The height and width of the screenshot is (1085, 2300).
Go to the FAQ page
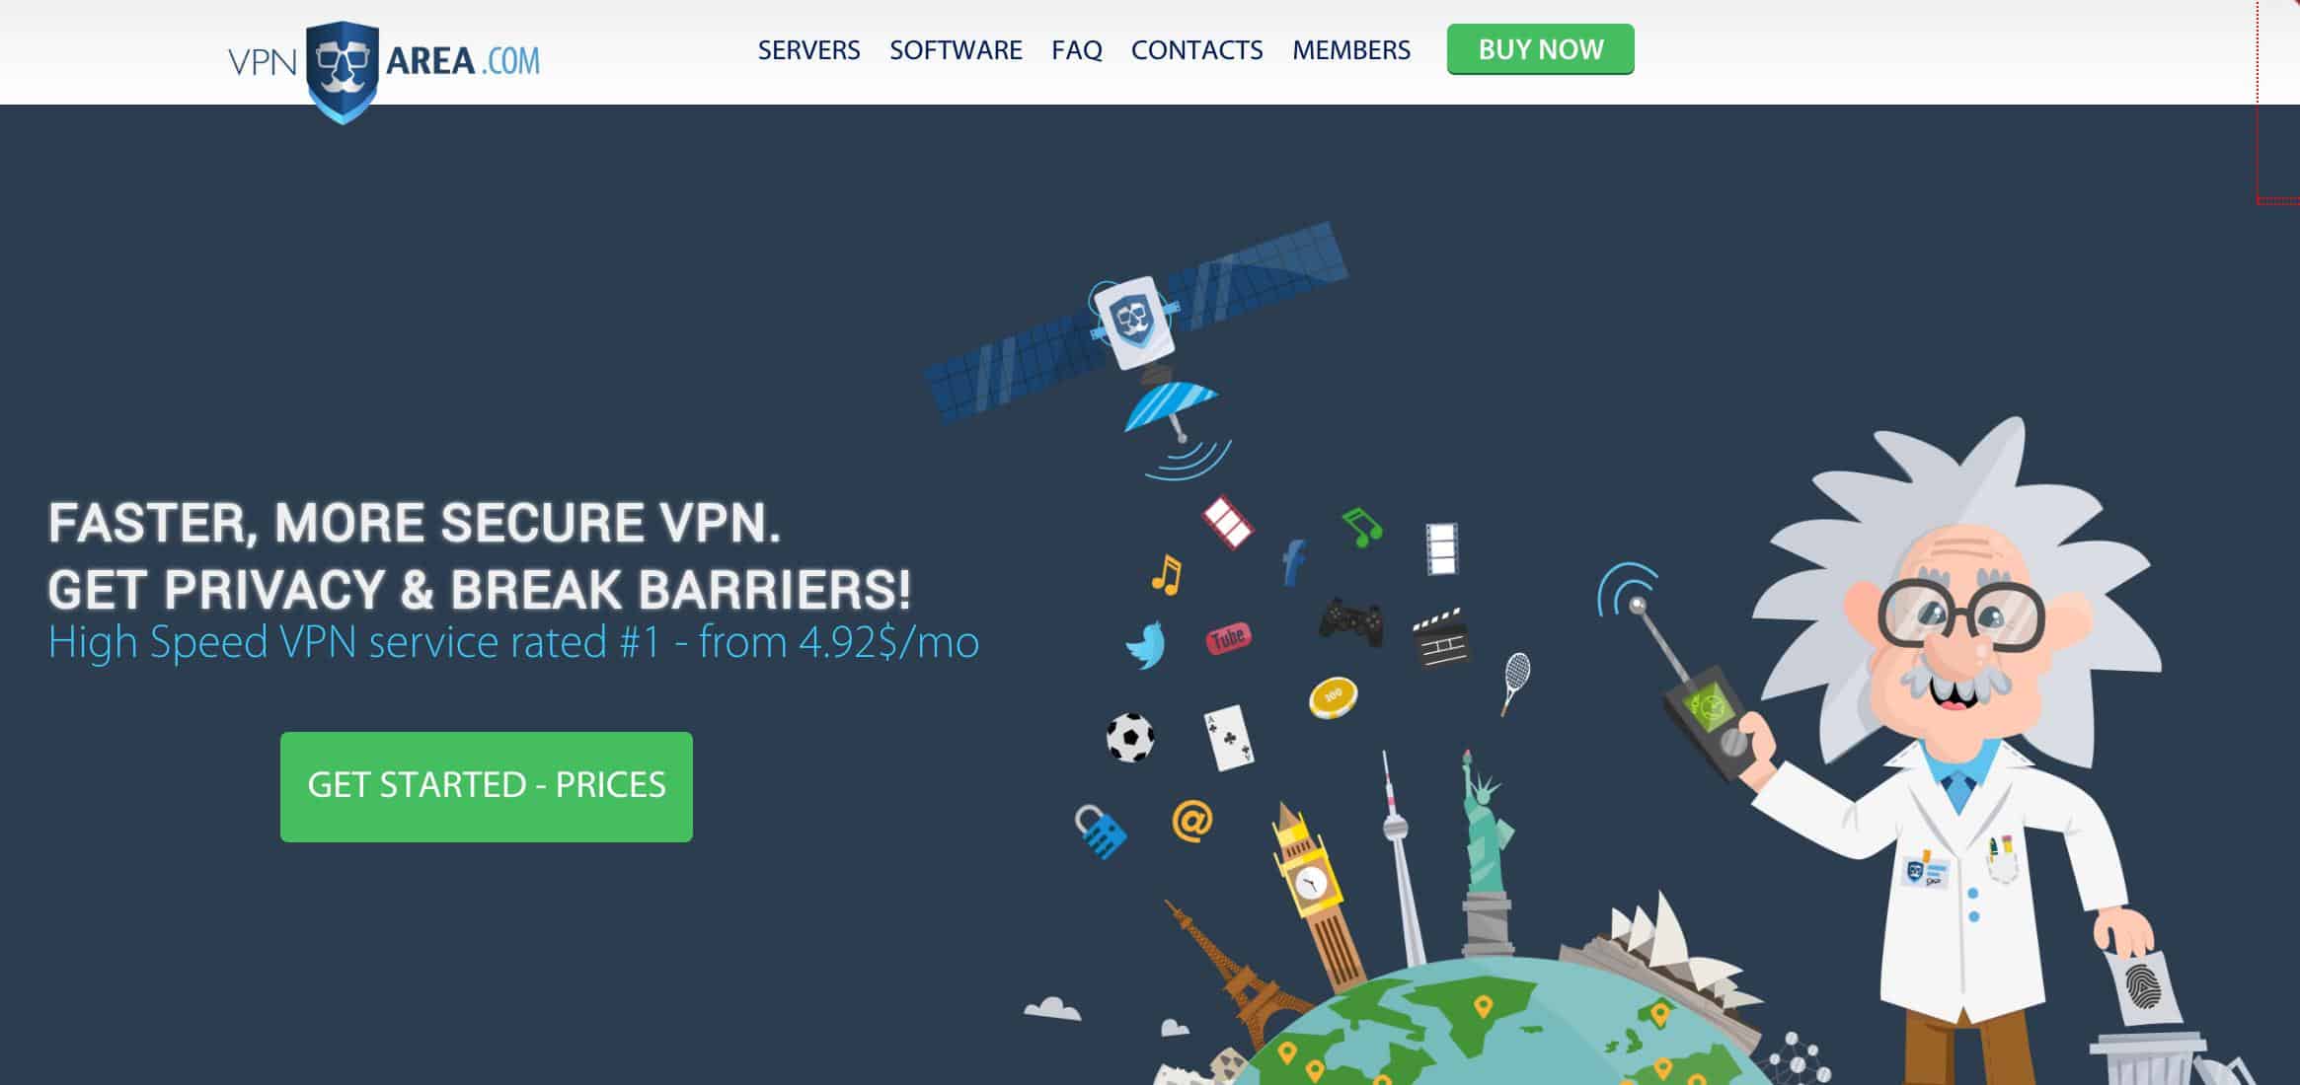coord(1076,50)
